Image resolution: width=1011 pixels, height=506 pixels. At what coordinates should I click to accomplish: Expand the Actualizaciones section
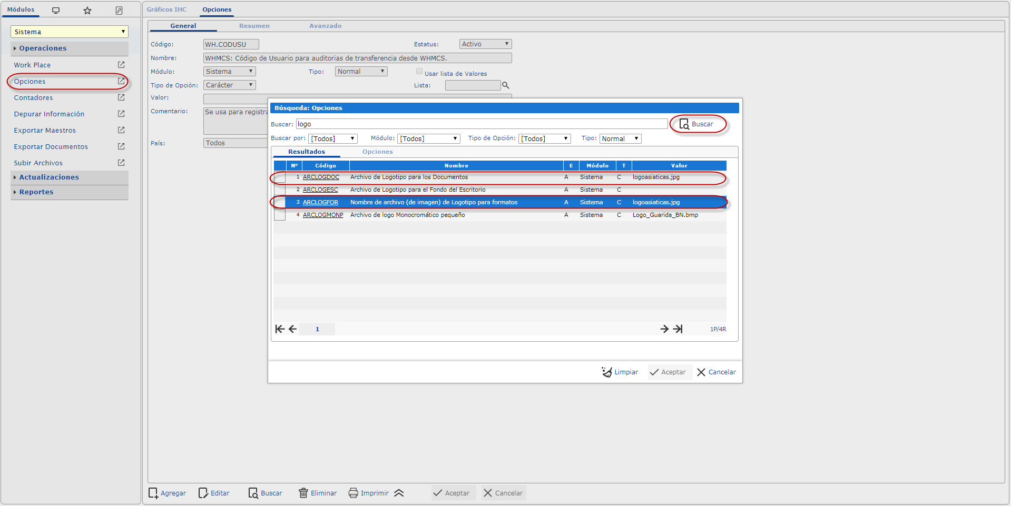point(49,177)
